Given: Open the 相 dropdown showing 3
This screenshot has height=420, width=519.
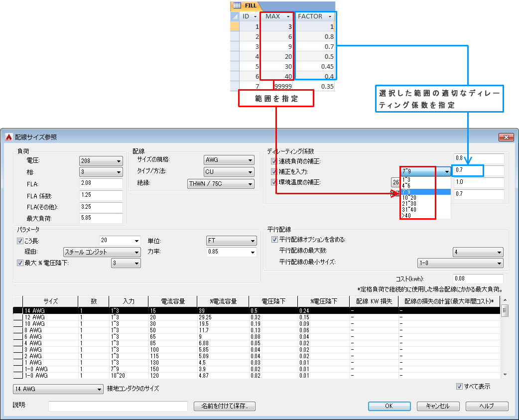Looking at the screenshot, I should 101,172.
